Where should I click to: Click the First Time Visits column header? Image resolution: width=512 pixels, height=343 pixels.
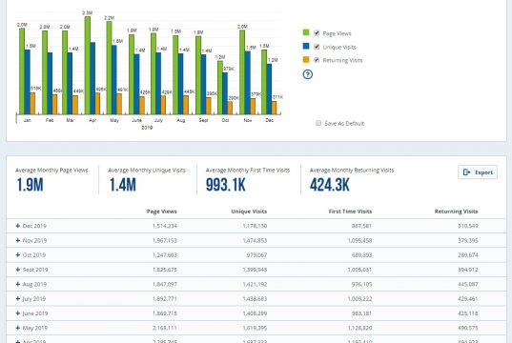350,212
